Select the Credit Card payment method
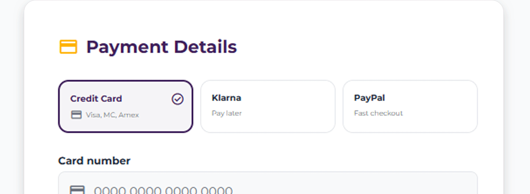530x194 pixels. click(x=125, y=106)
